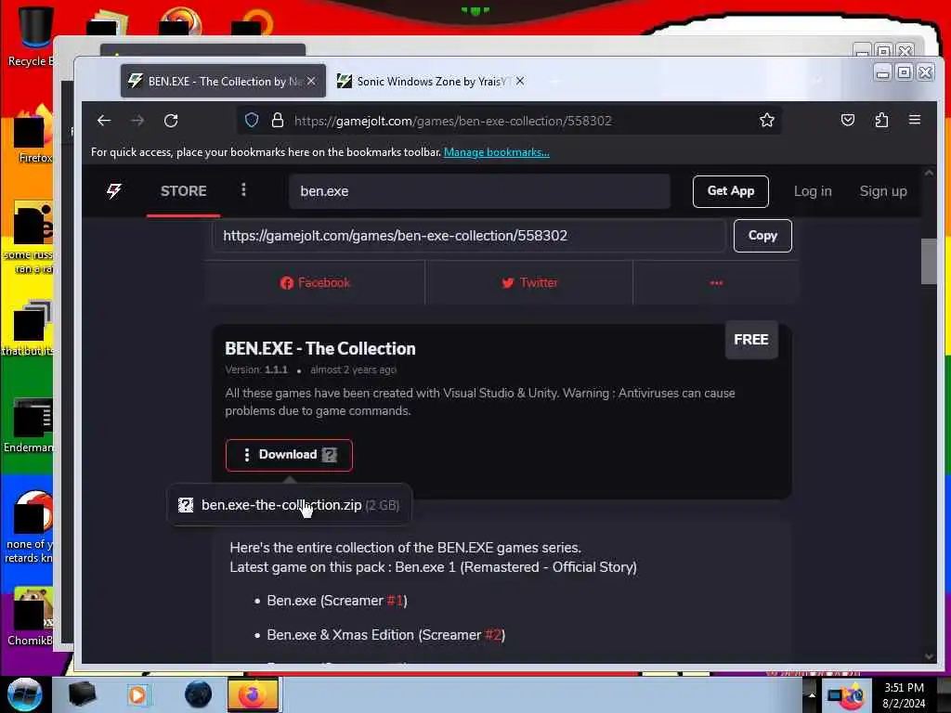Open the Firefox hamburger menu
Image resolution: width=951 pixels, height=713 pixels.
(915, 120)
